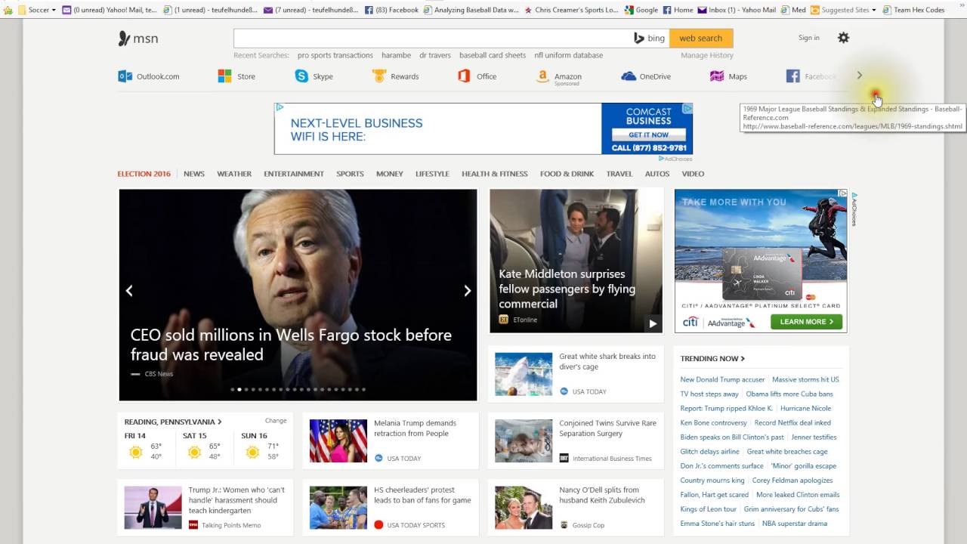Select recent search 'pro sports transactions'
The width and height of the screenshot is (967, 544).
[335, 55]
